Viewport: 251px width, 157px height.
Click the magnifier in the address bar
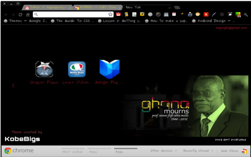(x=36, y=15)
